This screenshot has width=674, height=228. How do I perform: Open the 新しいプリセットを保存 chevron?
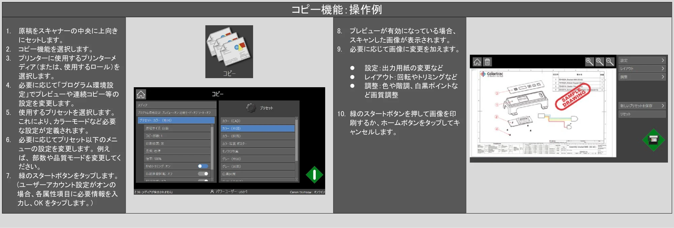663,106
